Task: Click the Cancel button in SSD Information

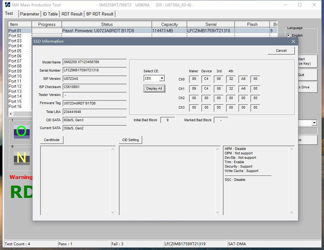Action: tap(281, 51)
